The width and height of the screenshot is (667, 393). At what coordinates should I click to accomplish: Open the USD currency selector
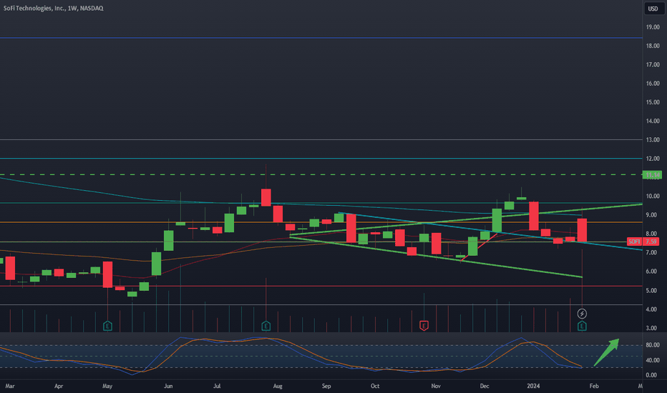click(x=653, y=9)
